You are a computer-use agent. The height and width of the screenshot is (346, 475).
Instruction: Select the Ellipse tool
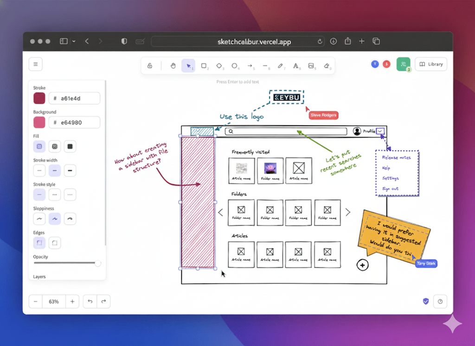(x=235, y=66)
